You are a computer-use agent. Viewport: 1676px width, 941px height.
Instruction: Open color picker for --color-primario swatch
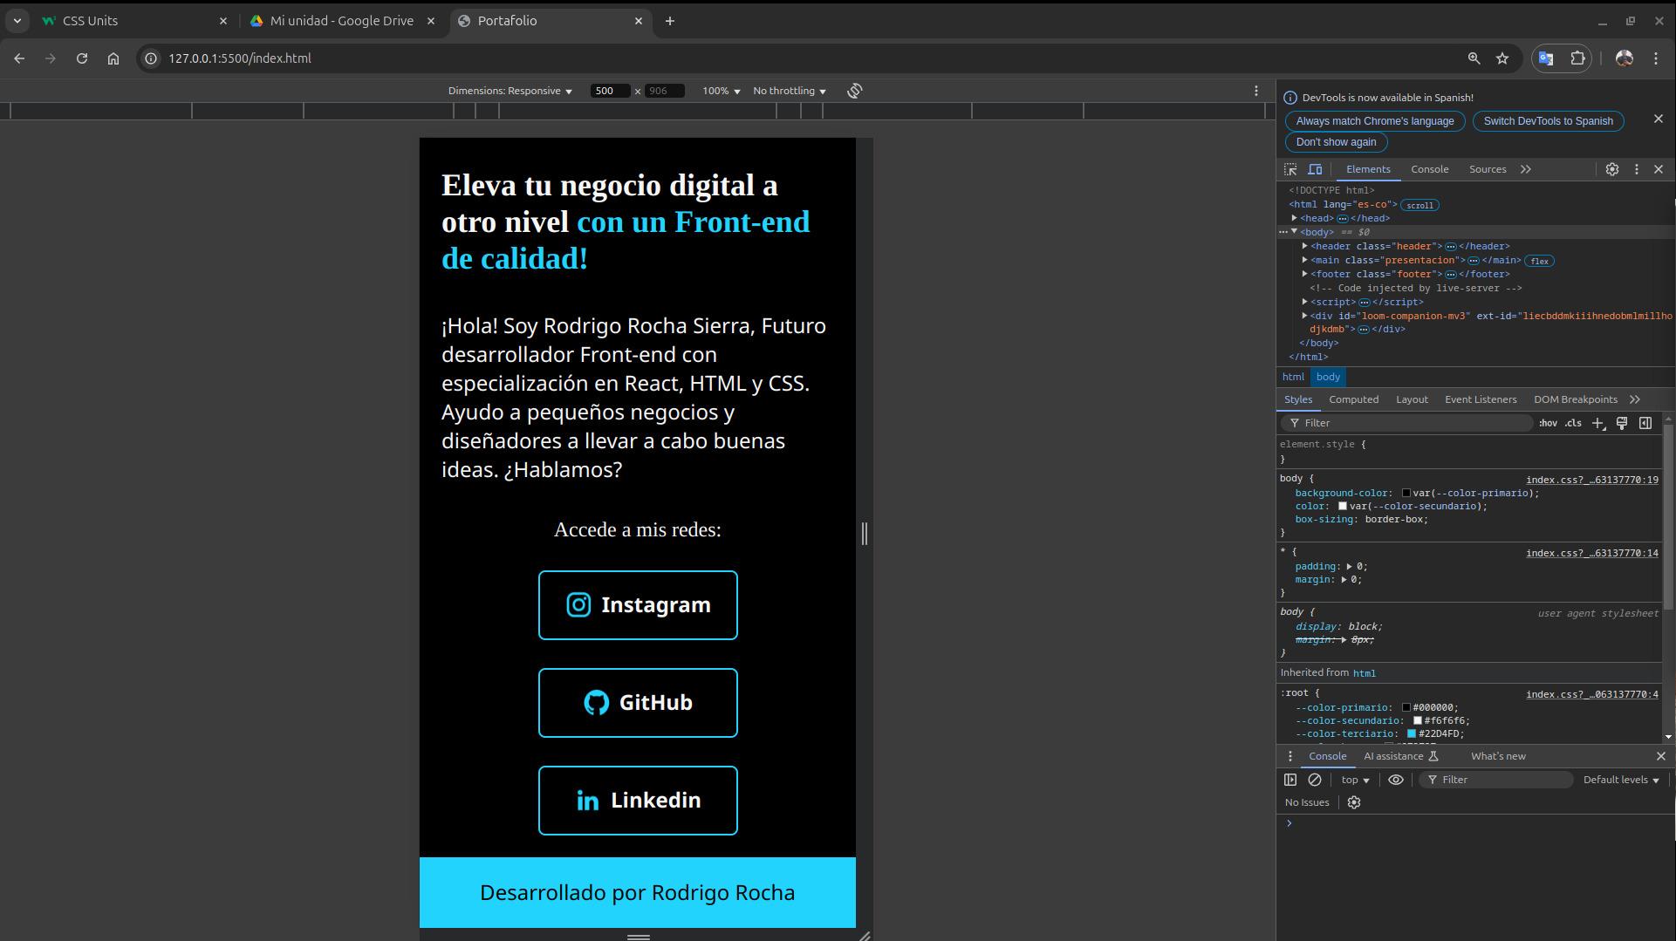1406,708
